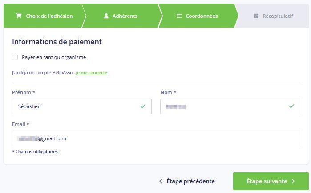Click into the Email input field
311x193 pixels.
(x=156, y=138)
